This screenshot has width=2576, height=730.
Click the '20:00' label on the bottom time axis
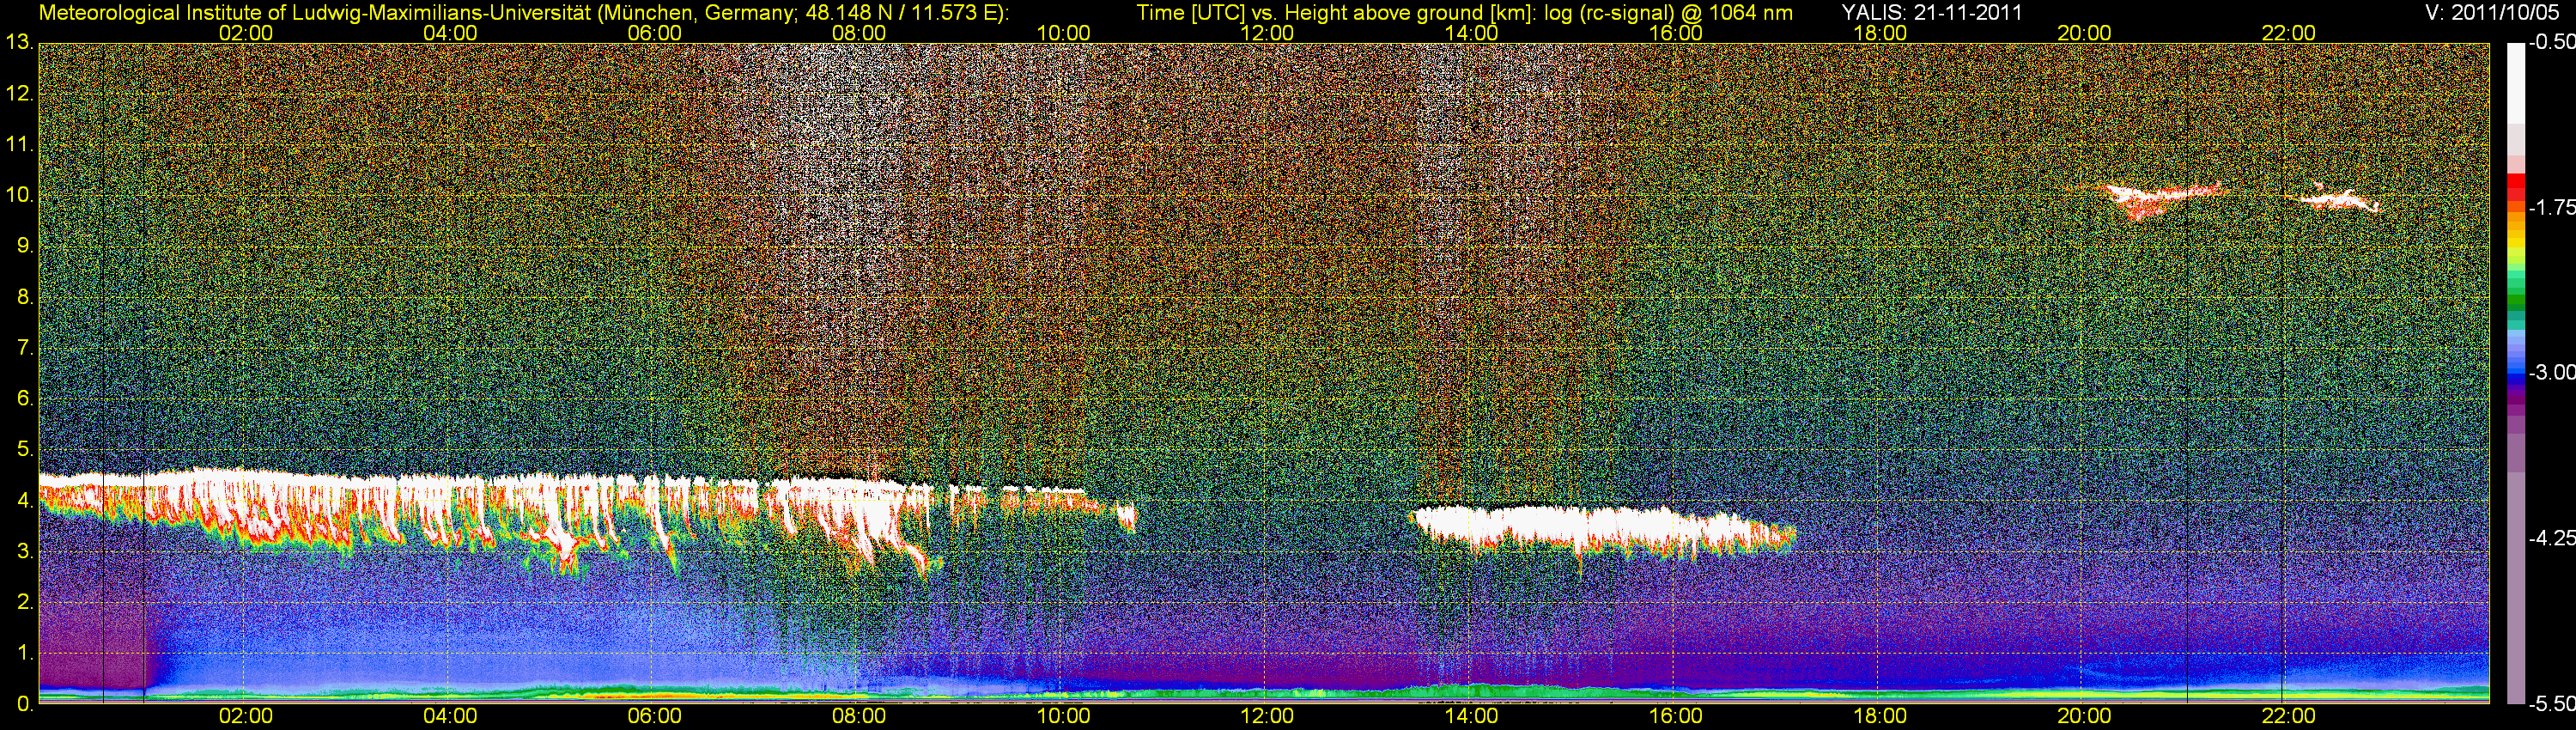(2084, 717)
